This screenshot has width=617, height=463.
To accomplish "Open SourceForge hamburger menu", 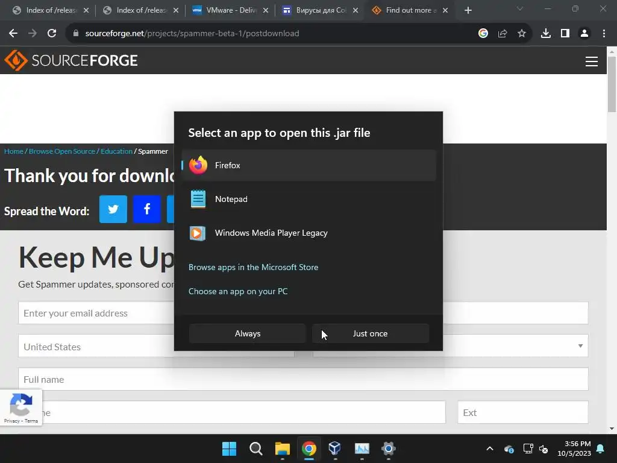I will coord(592,61).
